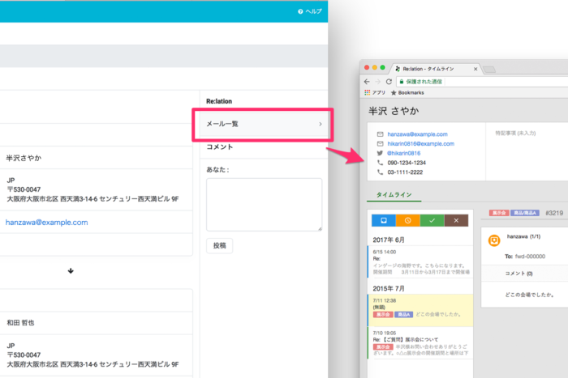The image size is (568, 378).
Task: Click the orange clock filter icon
Action: tap(407, 220)
